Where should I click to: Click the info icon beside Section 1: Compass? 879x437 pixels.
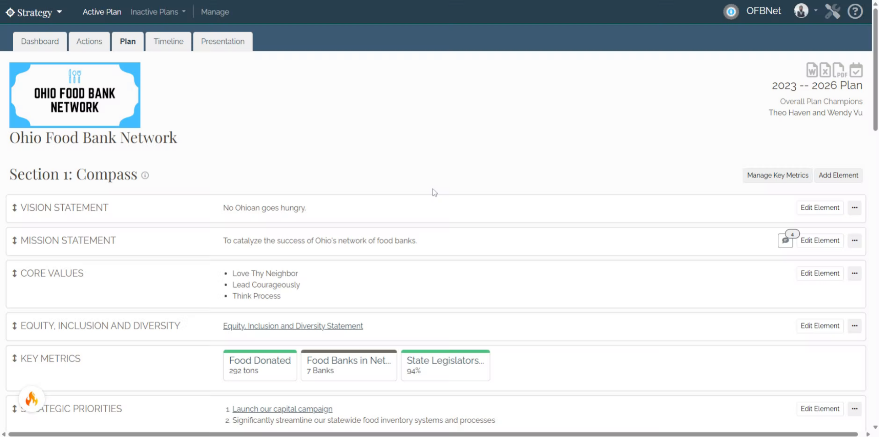[x=145, y=175]
